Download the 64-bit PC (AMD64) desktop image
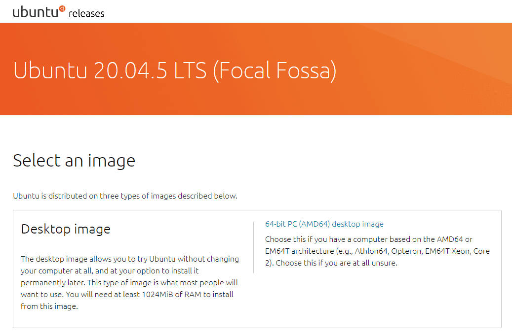Screen dimensions: 512x336 (x=324, y=224)
